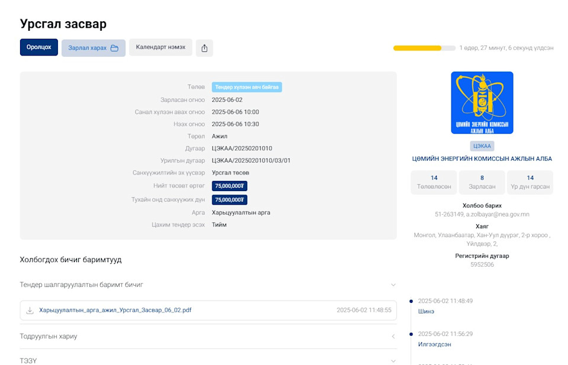
Task: Click the Тендер хүлээн авч байгаа status badge
Action: coord(247,88)
